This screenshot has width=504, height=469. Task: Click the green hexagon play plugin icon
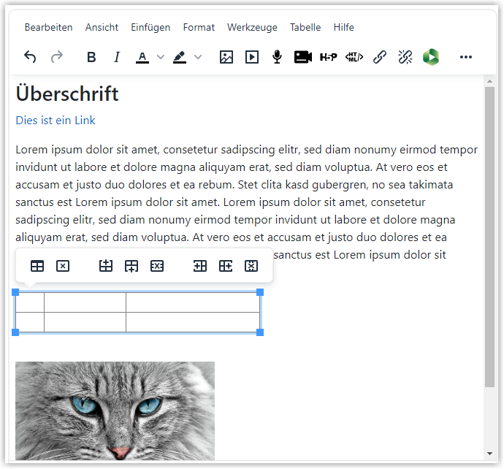pyautogui.click(x=431, y=57)
